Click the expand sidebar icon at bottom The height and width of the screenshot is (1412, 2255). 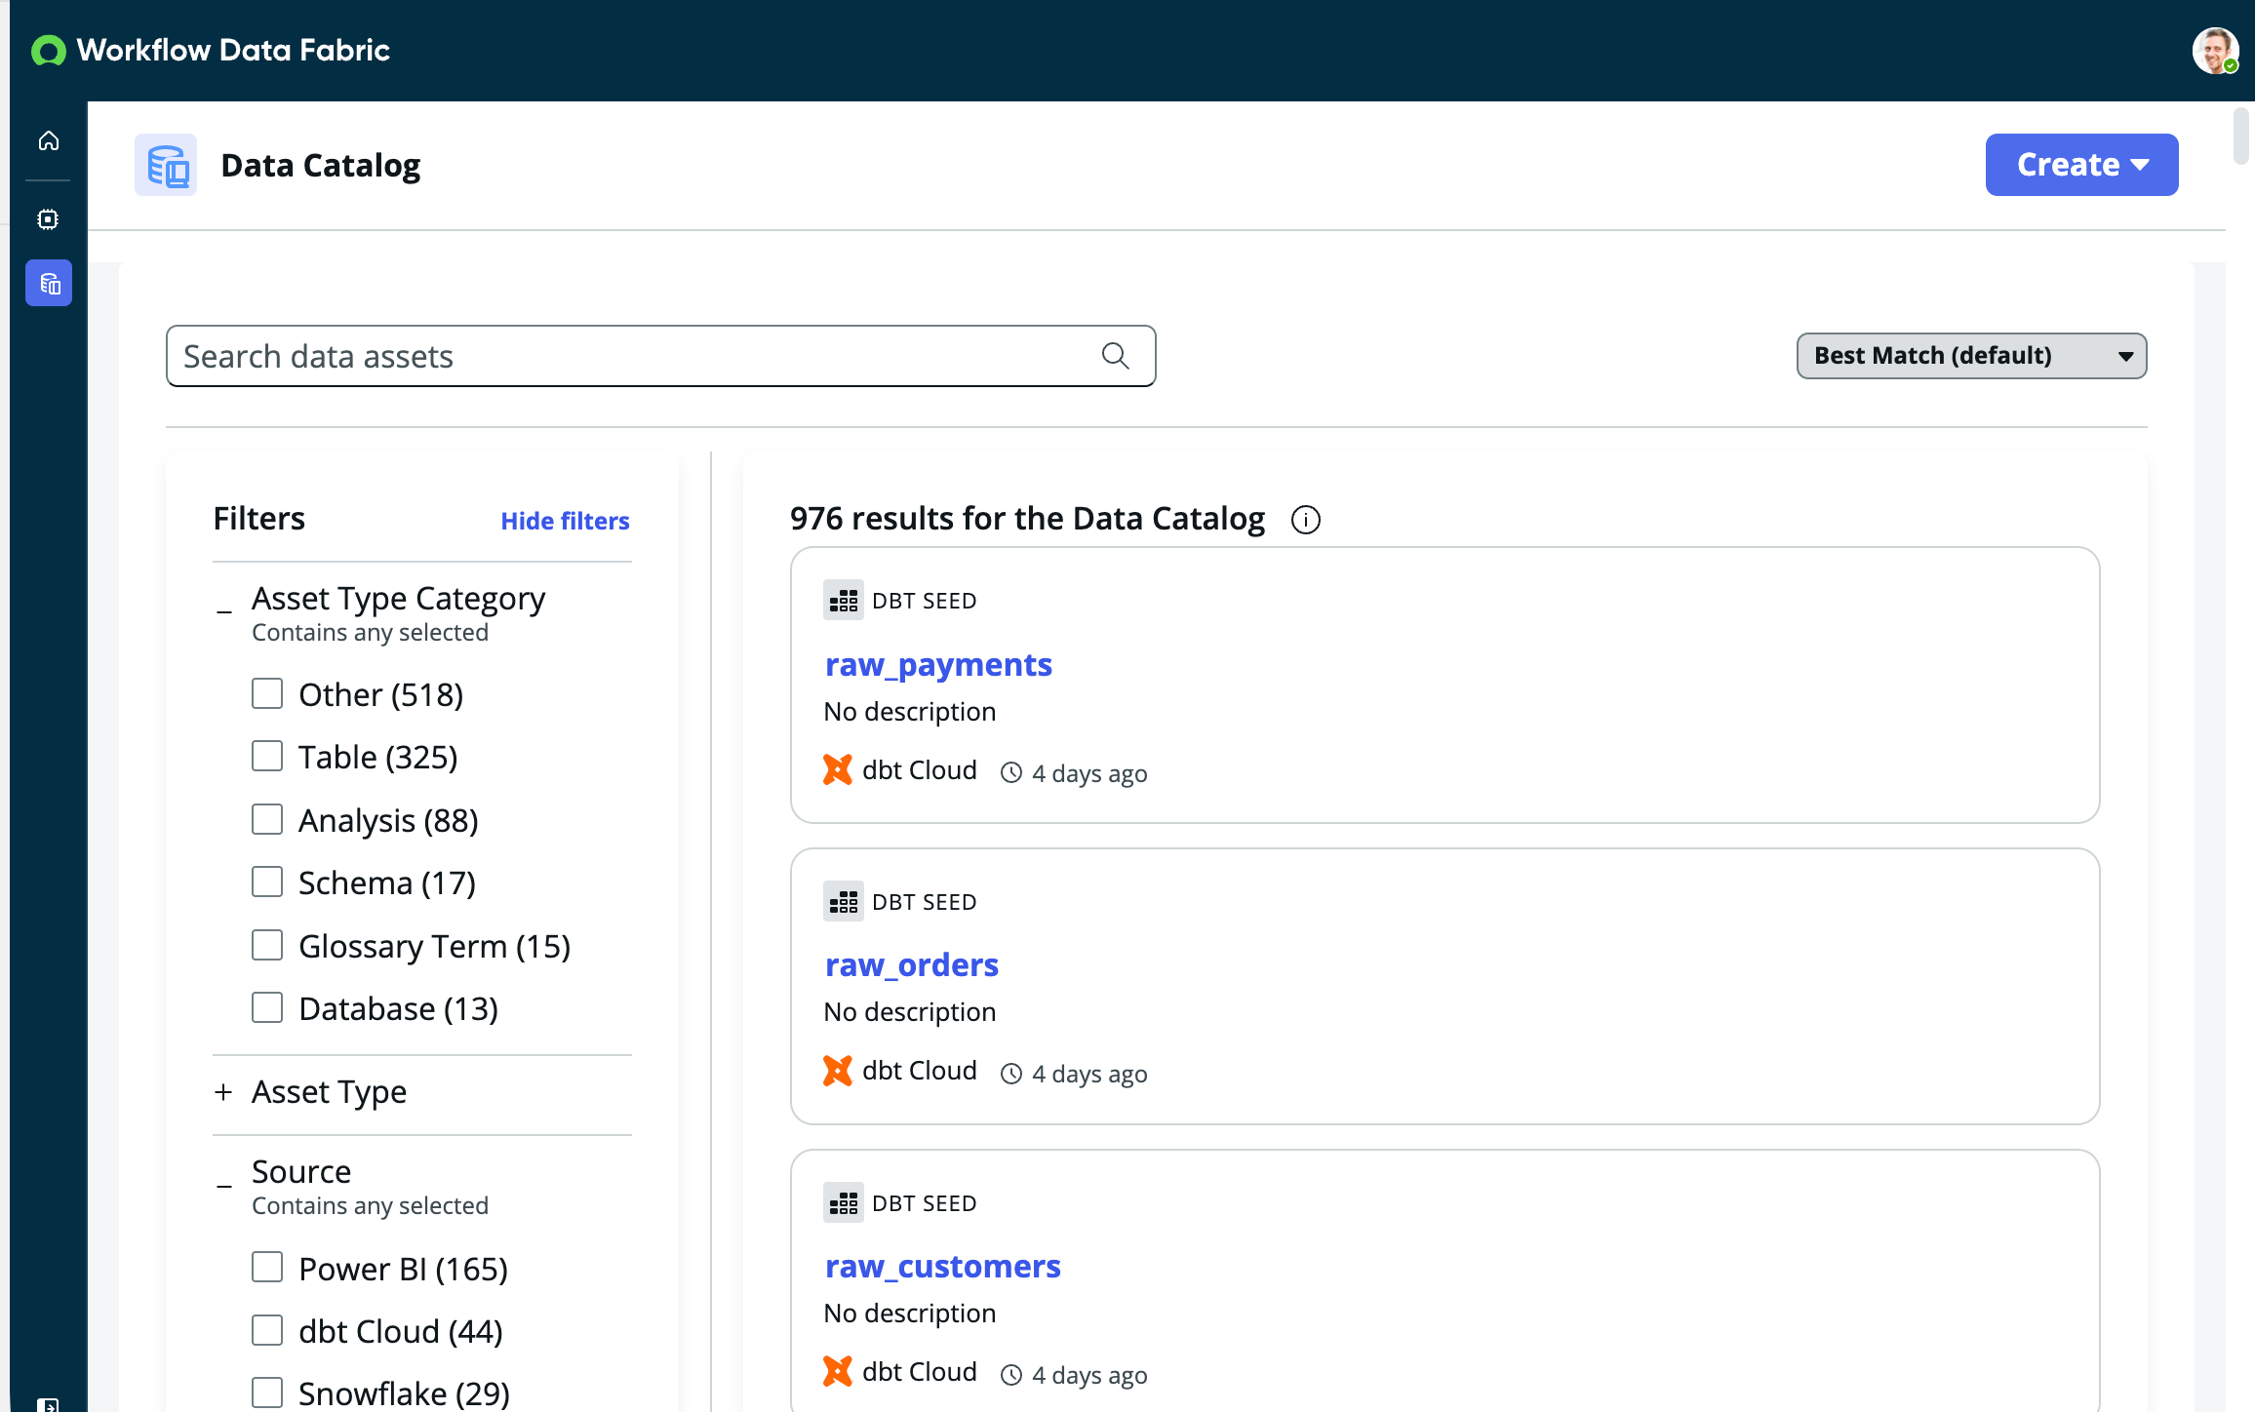47,1404
